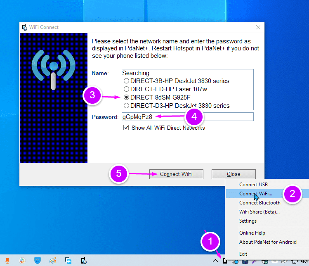This screenshot has width=309, height=266.
Task: Open the paint palette app in taskbar
Action: [53, 261]
